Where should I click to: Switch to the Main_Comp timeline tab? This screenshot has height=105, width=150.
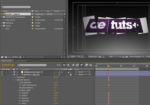coord(6,61)
